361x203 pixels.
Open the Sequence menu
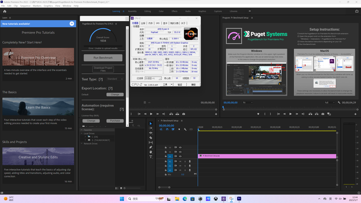25,6
